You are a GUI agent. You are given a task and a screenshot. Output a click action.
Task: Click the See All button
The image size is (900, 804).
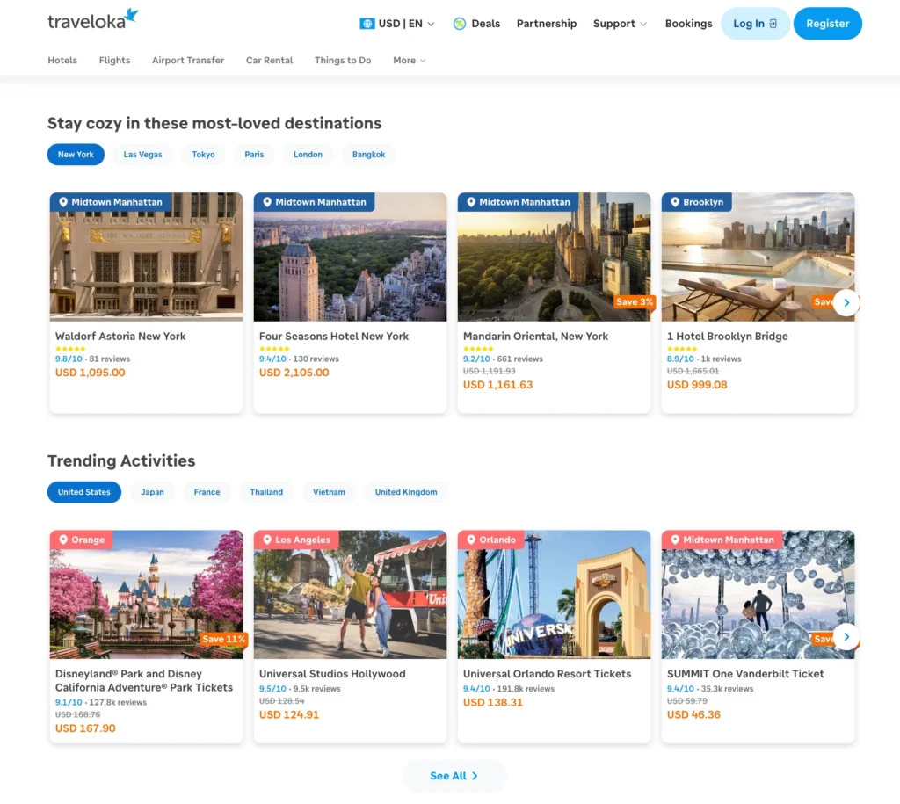[454, 776]
